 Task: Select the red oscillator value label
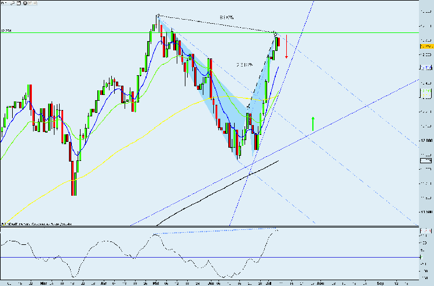(426, 230)
